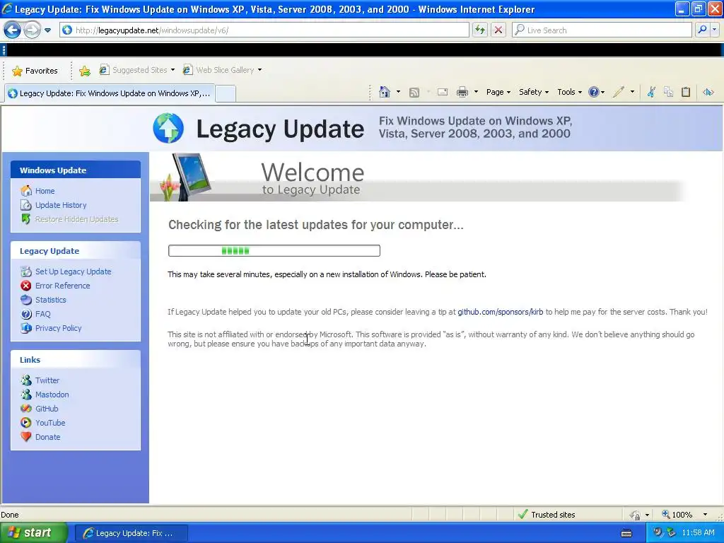Click the Read Mail toolbar icon
Image resolution: width=724 pixels, height=543 pixels.
click(443, 92)
